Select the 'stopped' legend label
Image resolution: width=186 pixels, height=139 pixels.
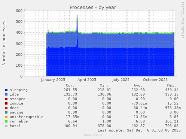pyautogui.click(x=18, y=99)
